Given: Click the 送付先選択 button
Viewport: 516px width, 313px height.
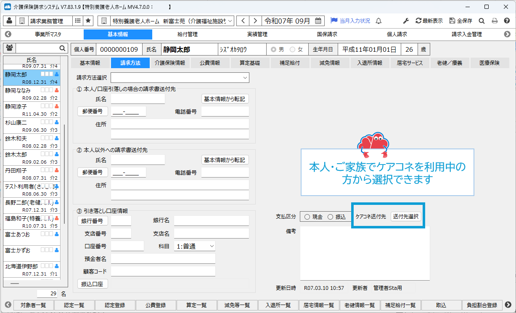Looking at the screenshot, I should pos(405,217).
